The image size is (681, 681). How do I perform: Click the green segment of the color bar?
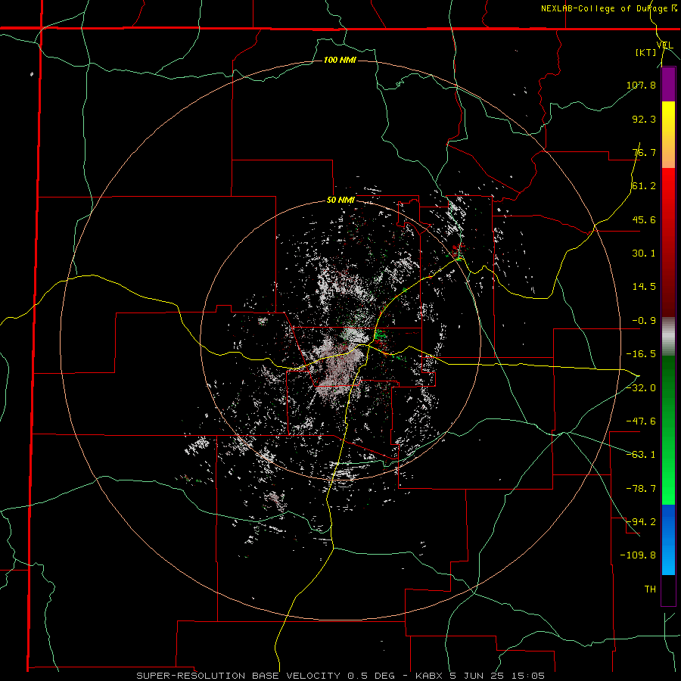(x=668, y=430)
